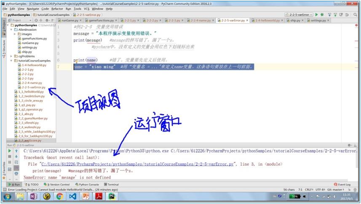Image resolution: width=361 pixels, height=204 pixels.
Task: Click the Windows battery 50% indicator
Action: tap(294, 196)
